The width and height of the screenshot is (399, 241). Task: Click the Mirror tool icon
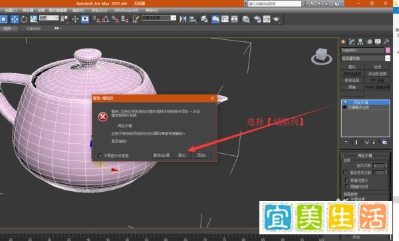click(183, 19)
